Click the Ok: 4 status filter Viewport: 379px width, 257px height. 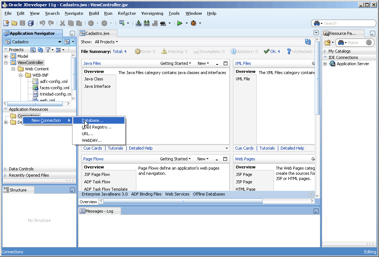pyautogui.click(x=272, y=51)
